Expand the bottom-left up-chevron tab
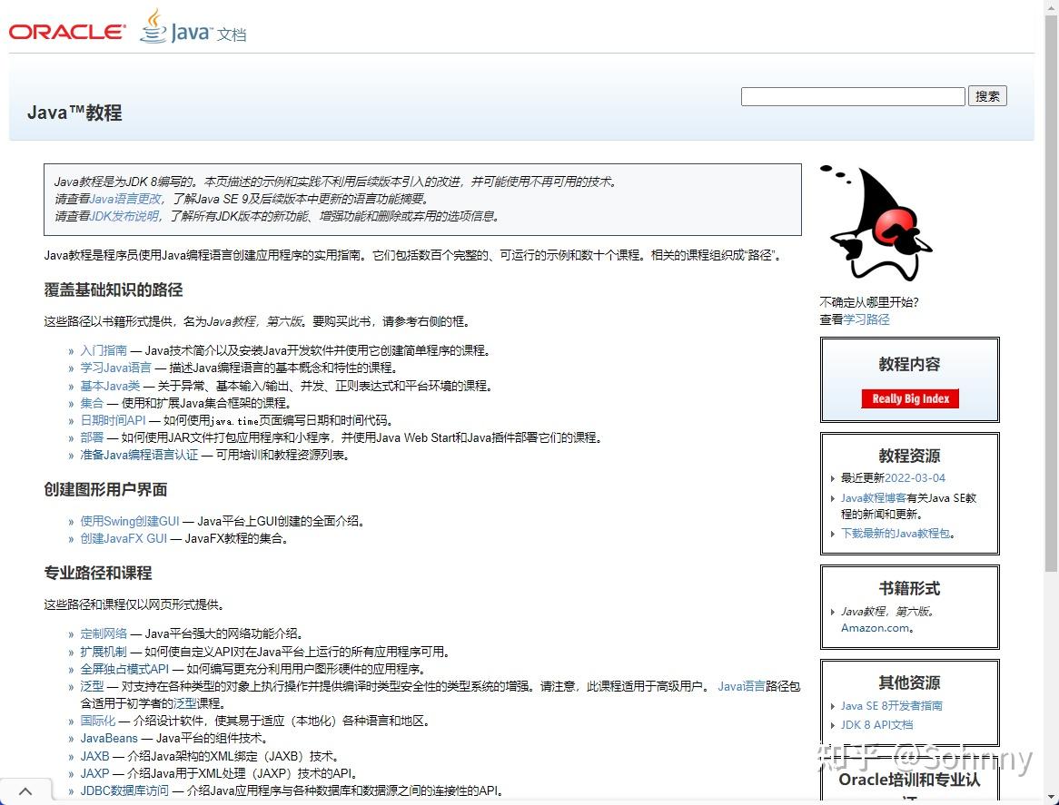 25,790
